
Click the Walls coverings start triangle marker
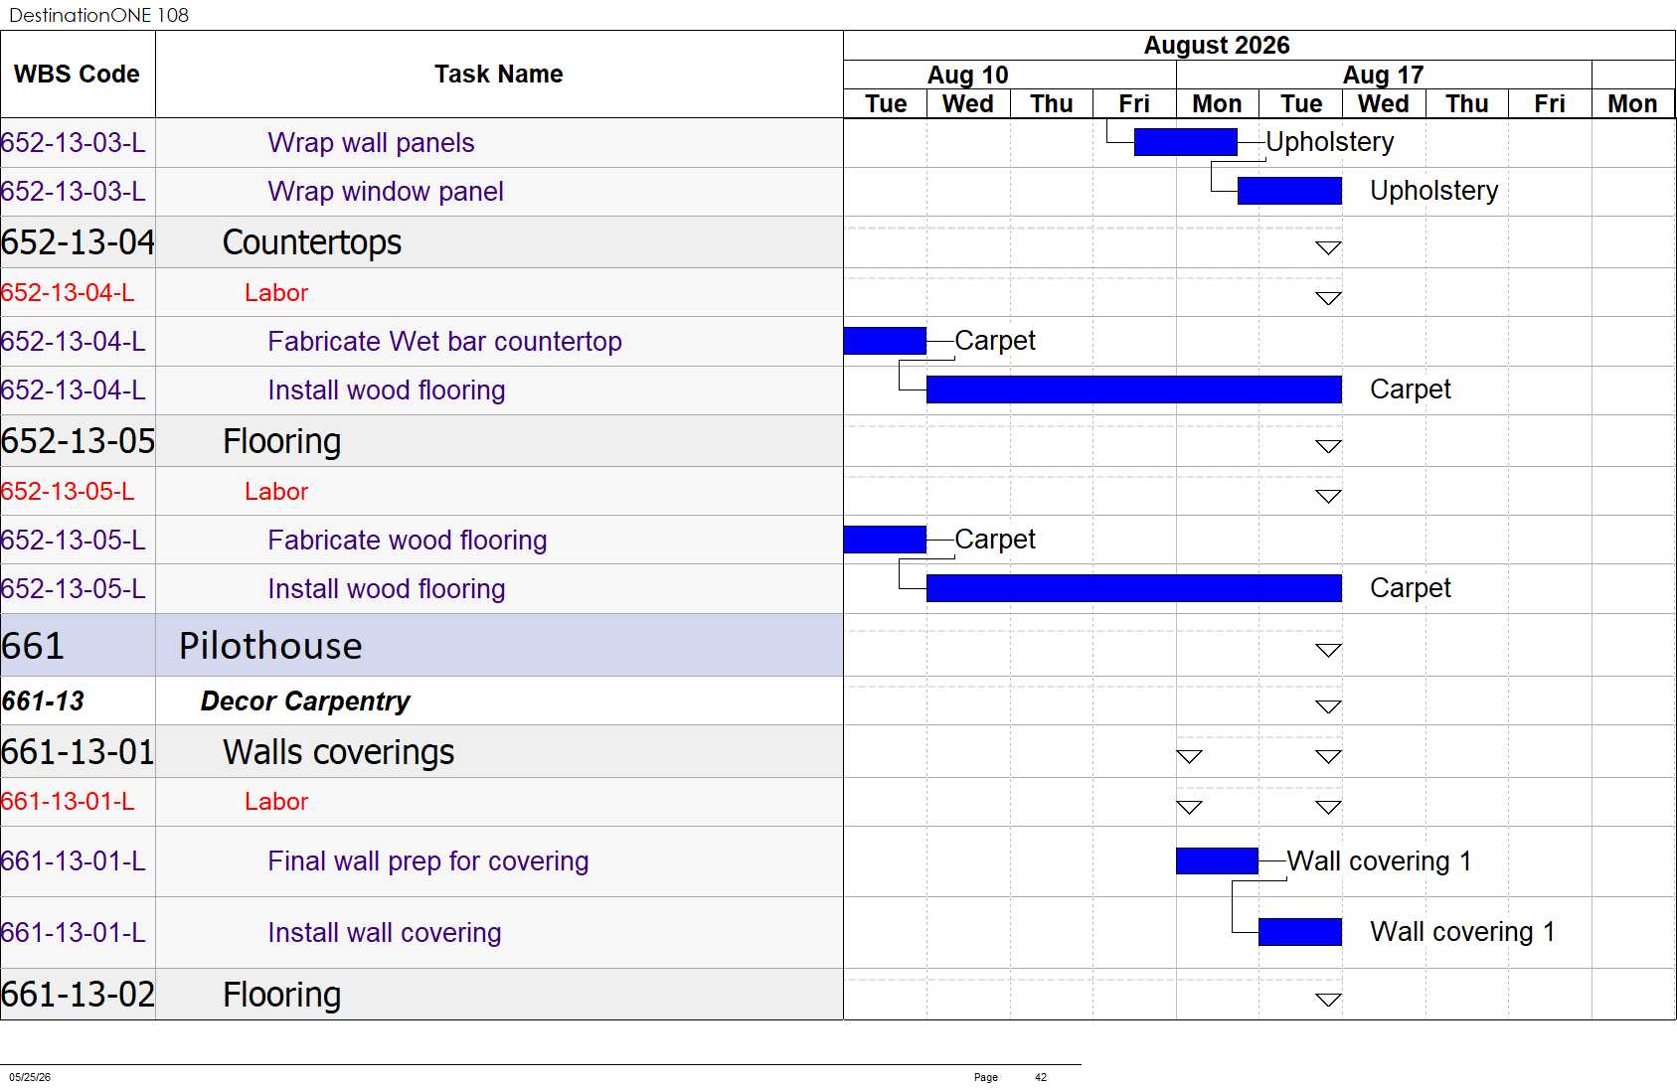coord(1189,756)
